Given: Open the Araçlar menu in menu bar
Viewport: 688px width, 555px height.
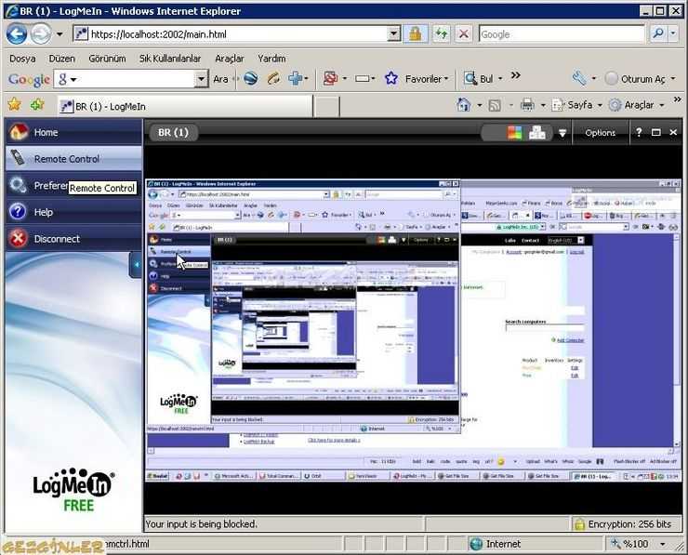Looking at the screenshot, I should coord(229,59).
